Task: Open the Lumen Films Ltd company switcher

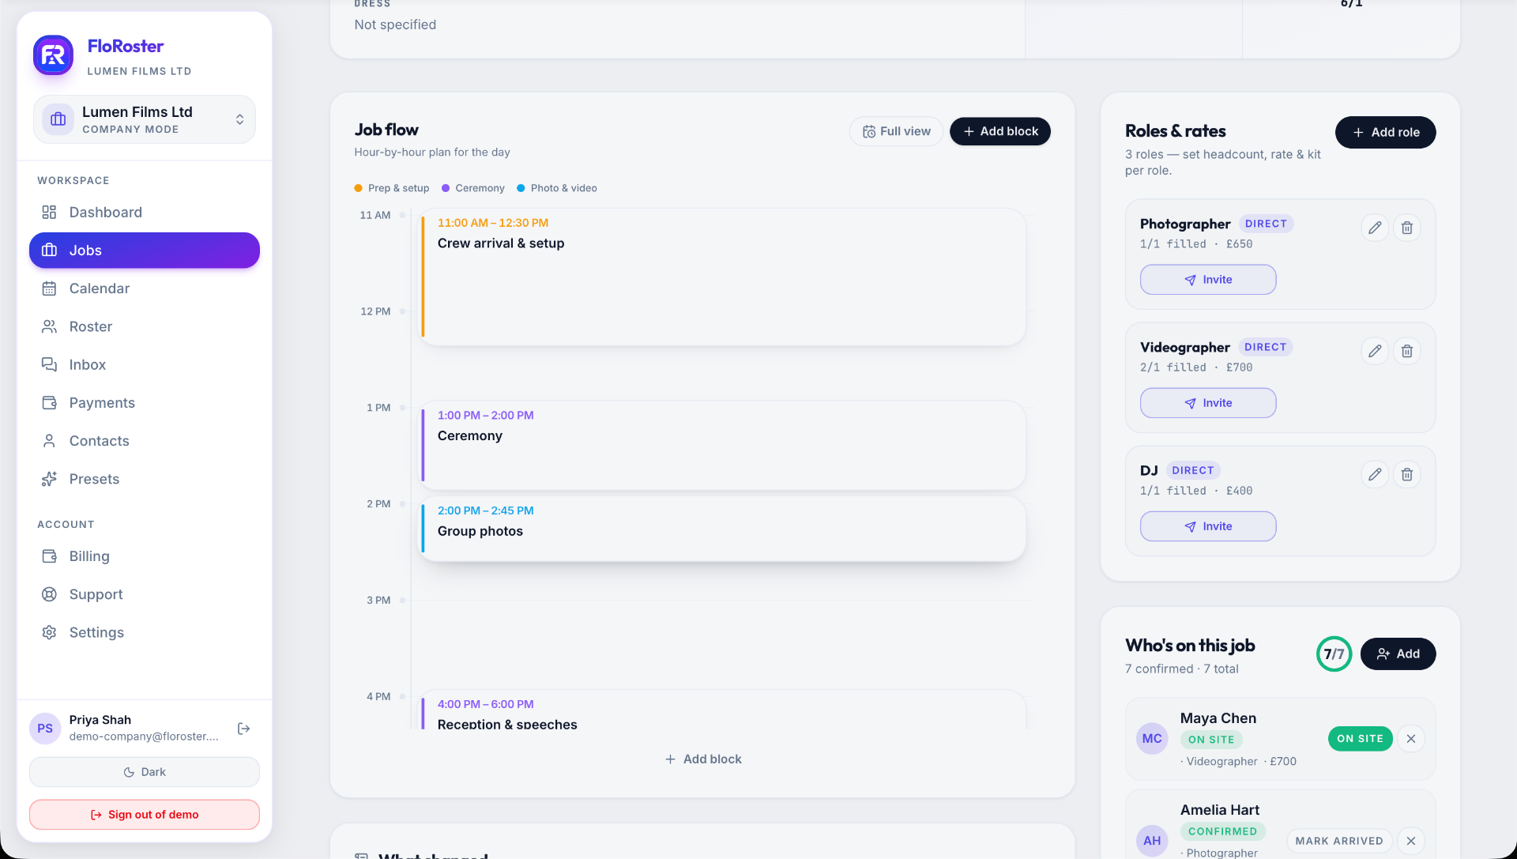Action: (x=145, y=119)
